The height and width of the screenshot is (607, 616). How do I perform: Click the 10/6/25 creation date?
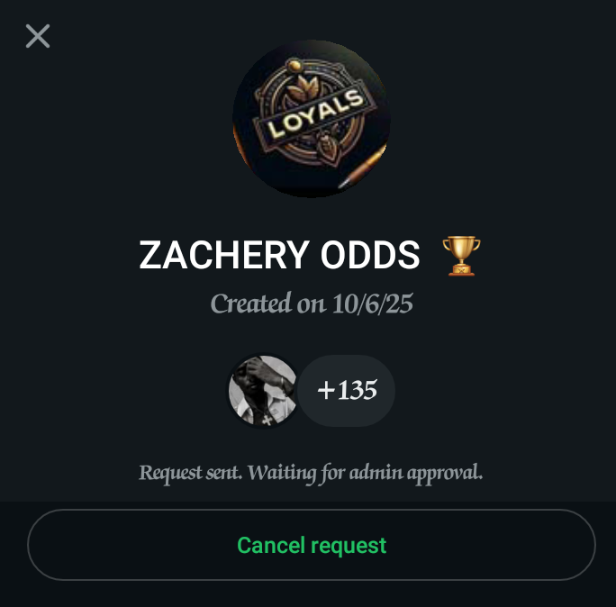[x=373, y=303]
